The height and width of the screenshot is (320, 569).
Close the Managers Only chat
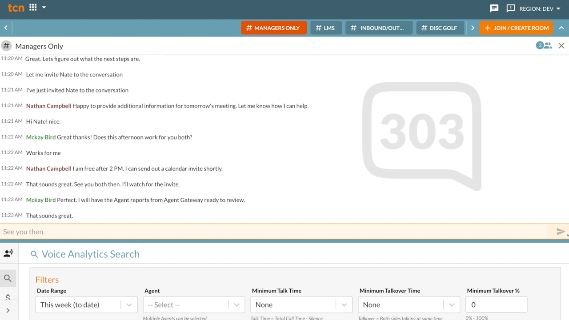coord(561,46)
